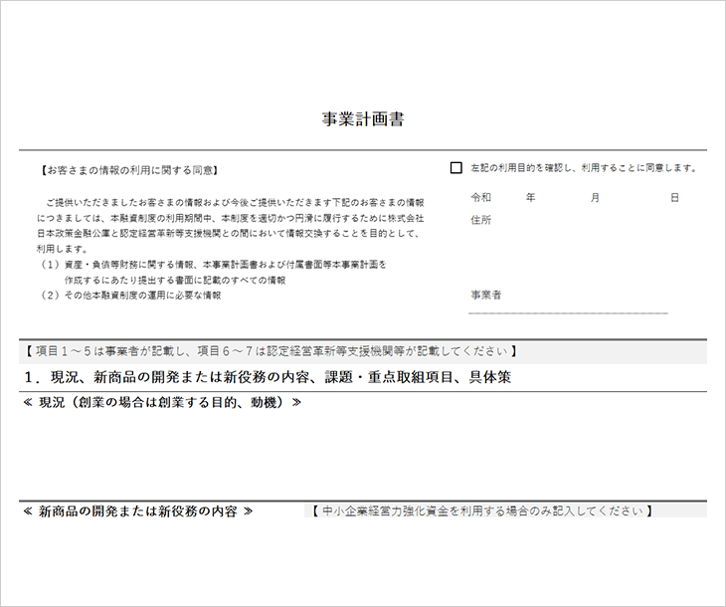Select section heading 1．現況、新商品の開発
This screenshot has height=607, width=726.
tap(267, 378)
